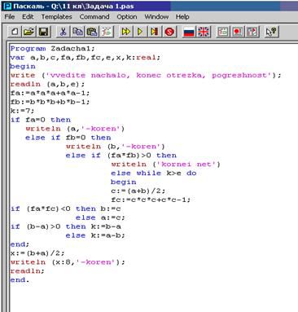Click the first window-layout icon after the flags
This screenshot has width=298, height=312.
222,32
